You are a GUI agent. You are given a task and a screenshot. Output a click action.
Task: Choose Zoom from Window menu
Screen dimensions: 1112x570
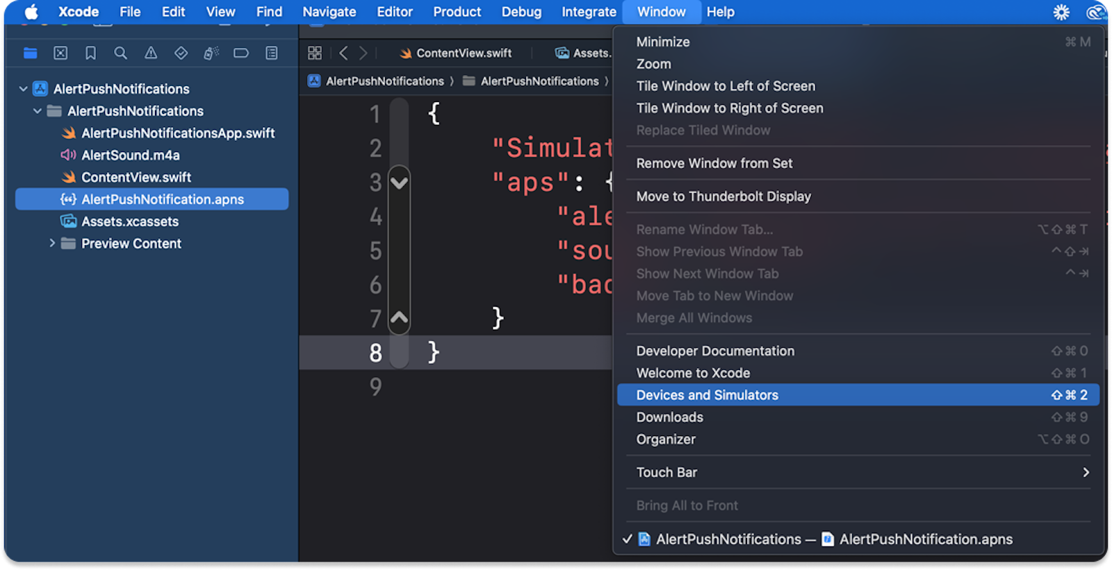pos(858,64)
